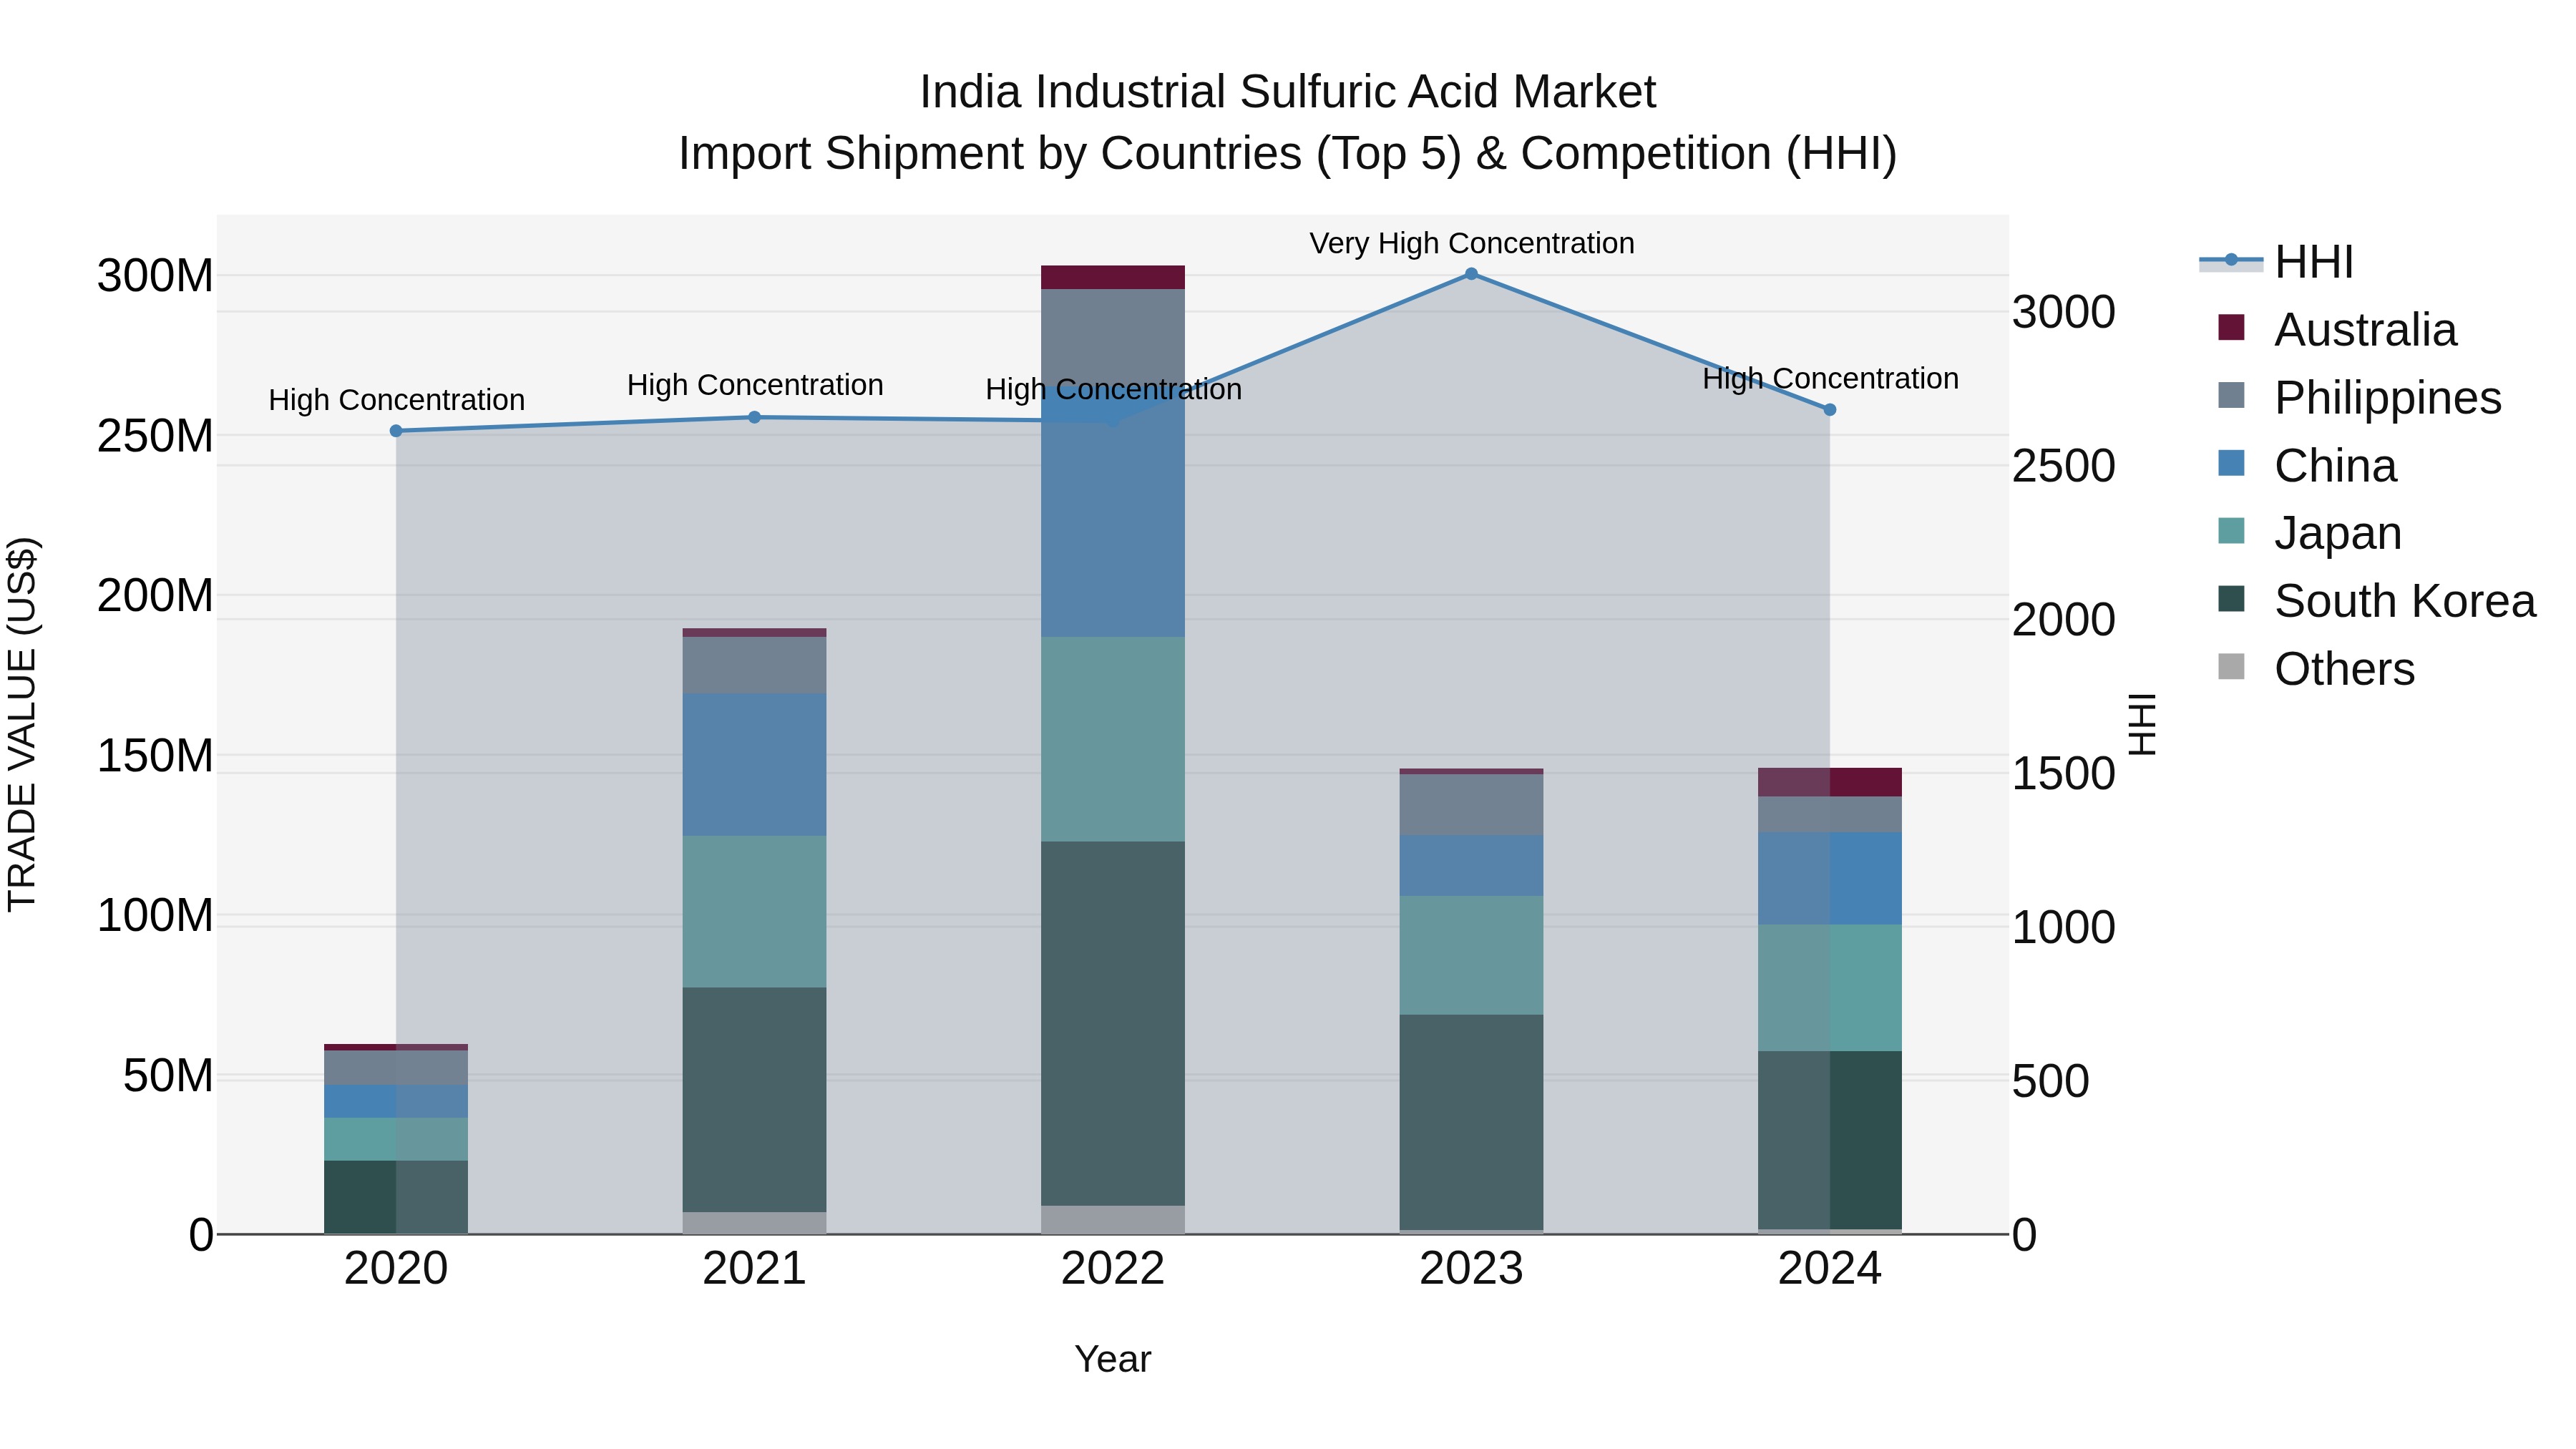Screen dimensions: 2576x1449
Task: Click the 3000 right axis tick label
Action: tap(2064, 313)
